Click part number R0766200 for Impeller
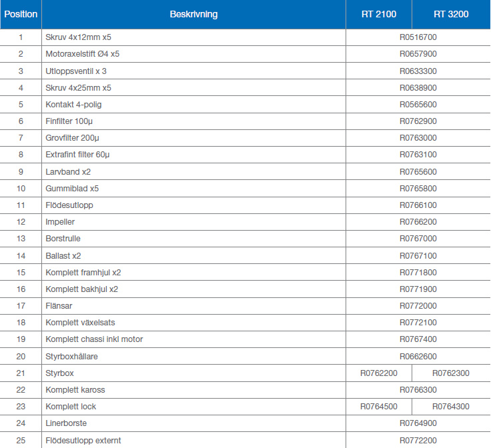Image resolution: width=491 pixels, height=448 pixels. [418, 222]
